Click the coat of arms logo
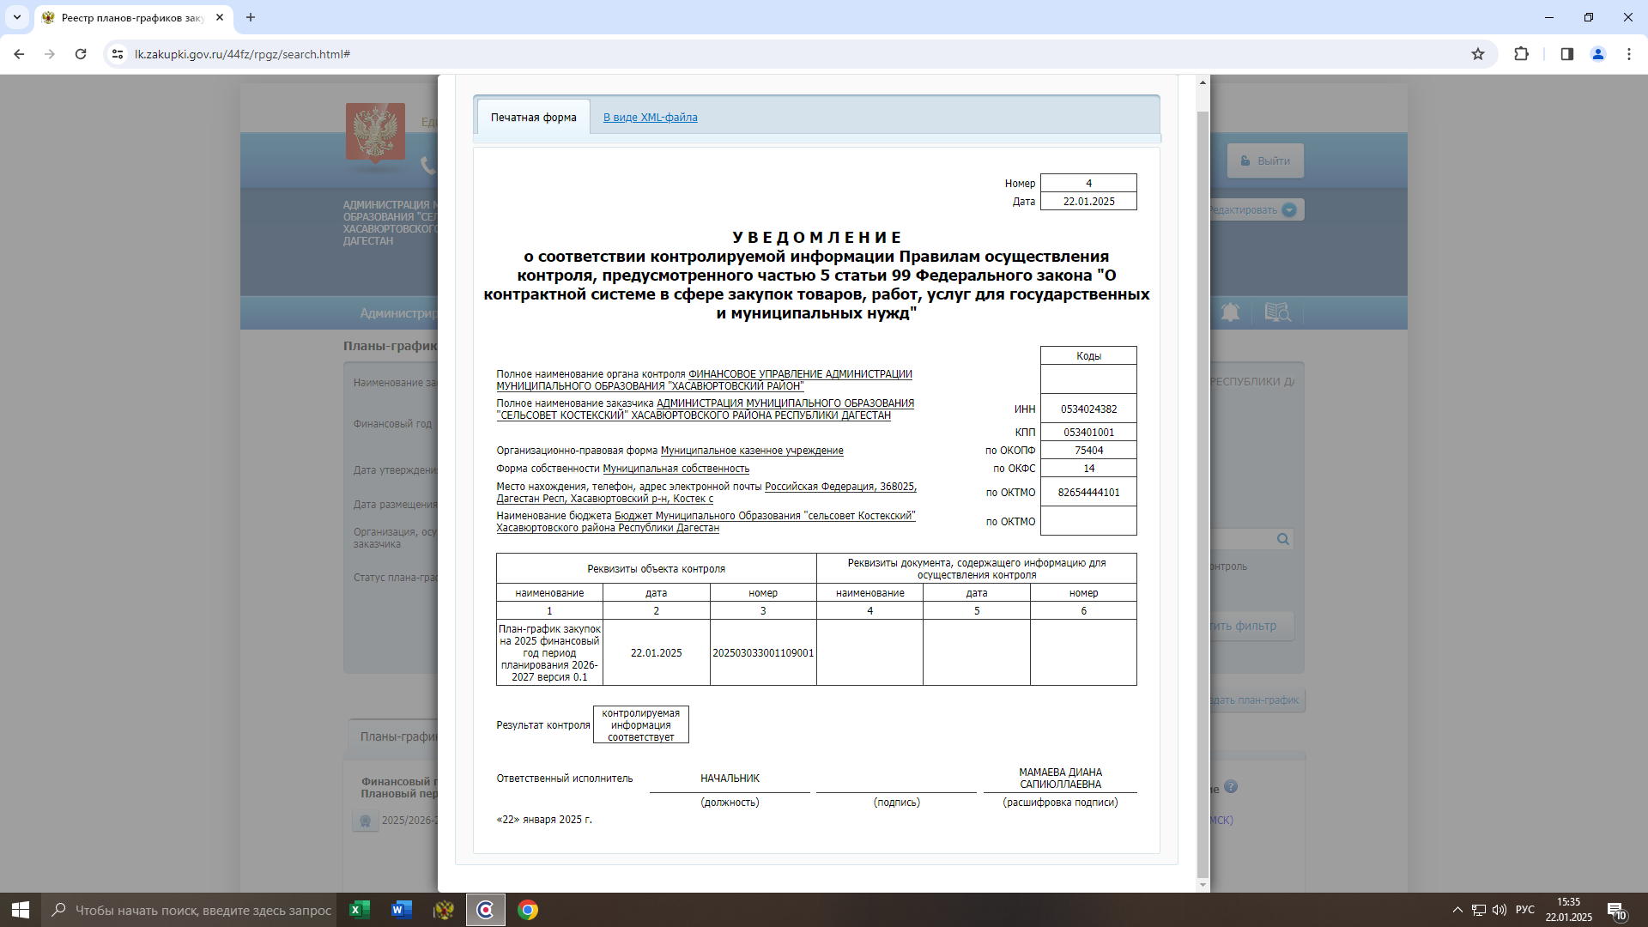The width and height of the screenshot is (1648, 927). (375, 133)
